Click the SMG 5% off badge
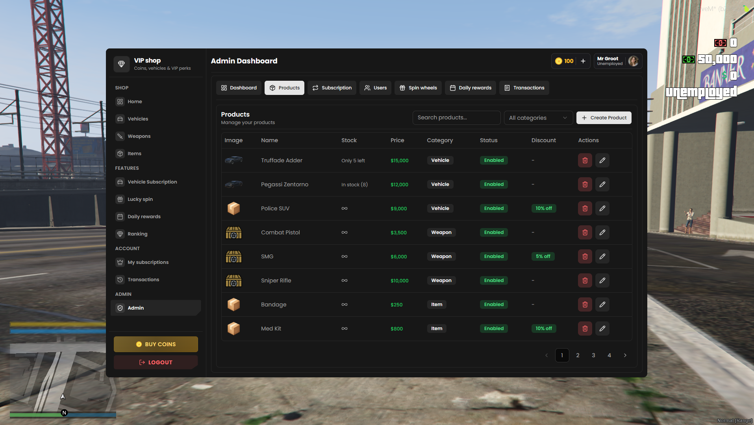 tap(543, 256)
